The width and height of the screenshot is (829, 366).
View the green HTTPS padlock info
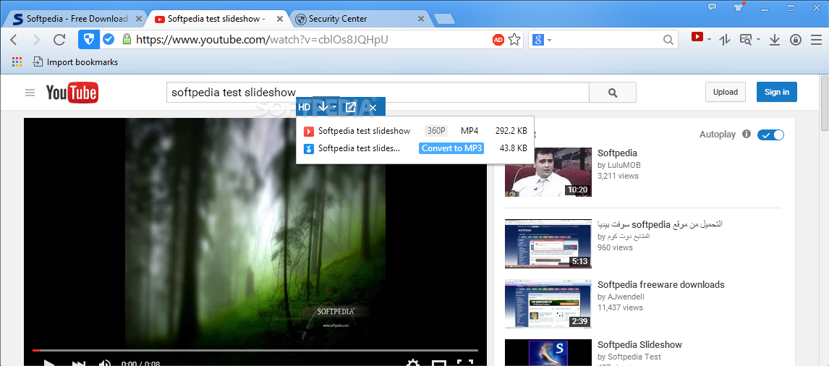(x=127, y=39)
